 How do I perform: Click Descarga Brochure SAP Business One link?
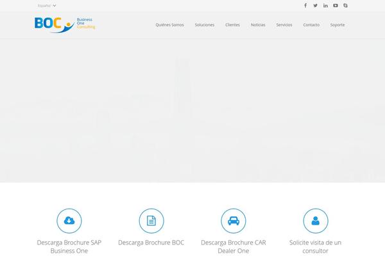click(69, 246)
